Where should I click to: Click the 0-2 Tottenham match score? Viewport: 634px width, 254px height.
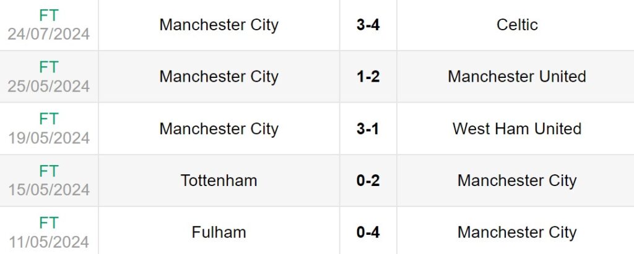coord(368,180)
